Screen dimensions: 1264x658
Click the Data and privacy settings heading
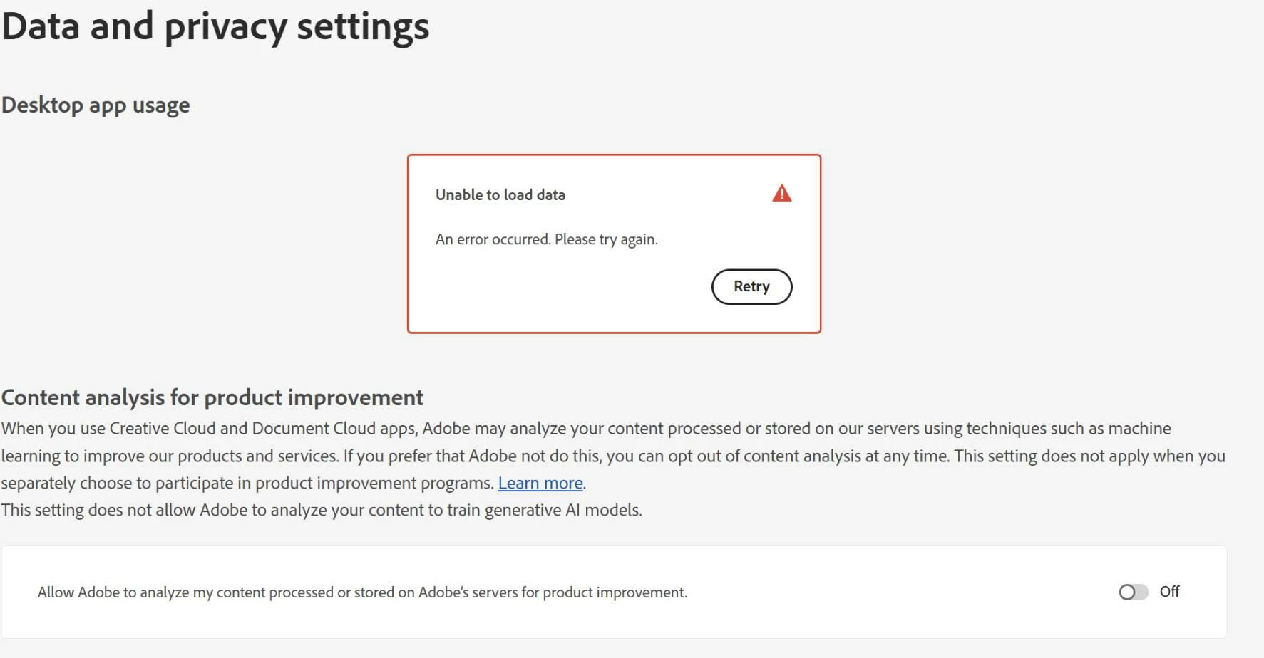[x=215, y=27]
